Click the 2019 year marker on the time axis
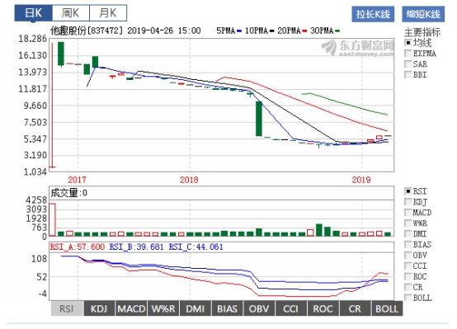 361,180
